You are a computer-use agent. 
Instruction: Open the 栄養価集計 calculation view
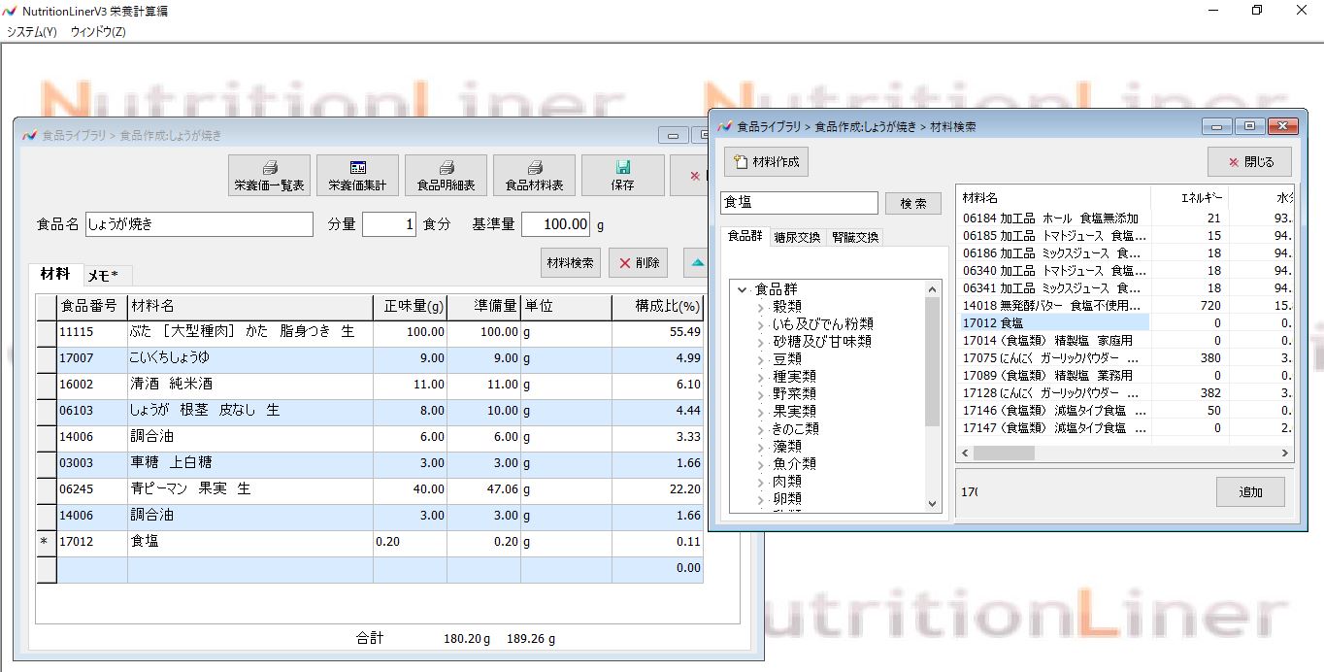point(357,175)
